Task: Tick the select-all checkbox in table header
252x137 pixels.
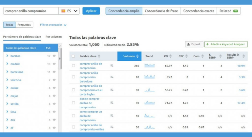Action: click(x=73, y=56)
